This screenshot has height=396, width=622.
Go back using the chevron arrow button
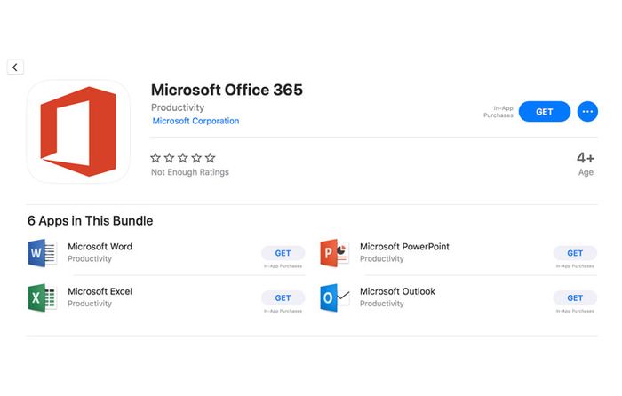15,67
